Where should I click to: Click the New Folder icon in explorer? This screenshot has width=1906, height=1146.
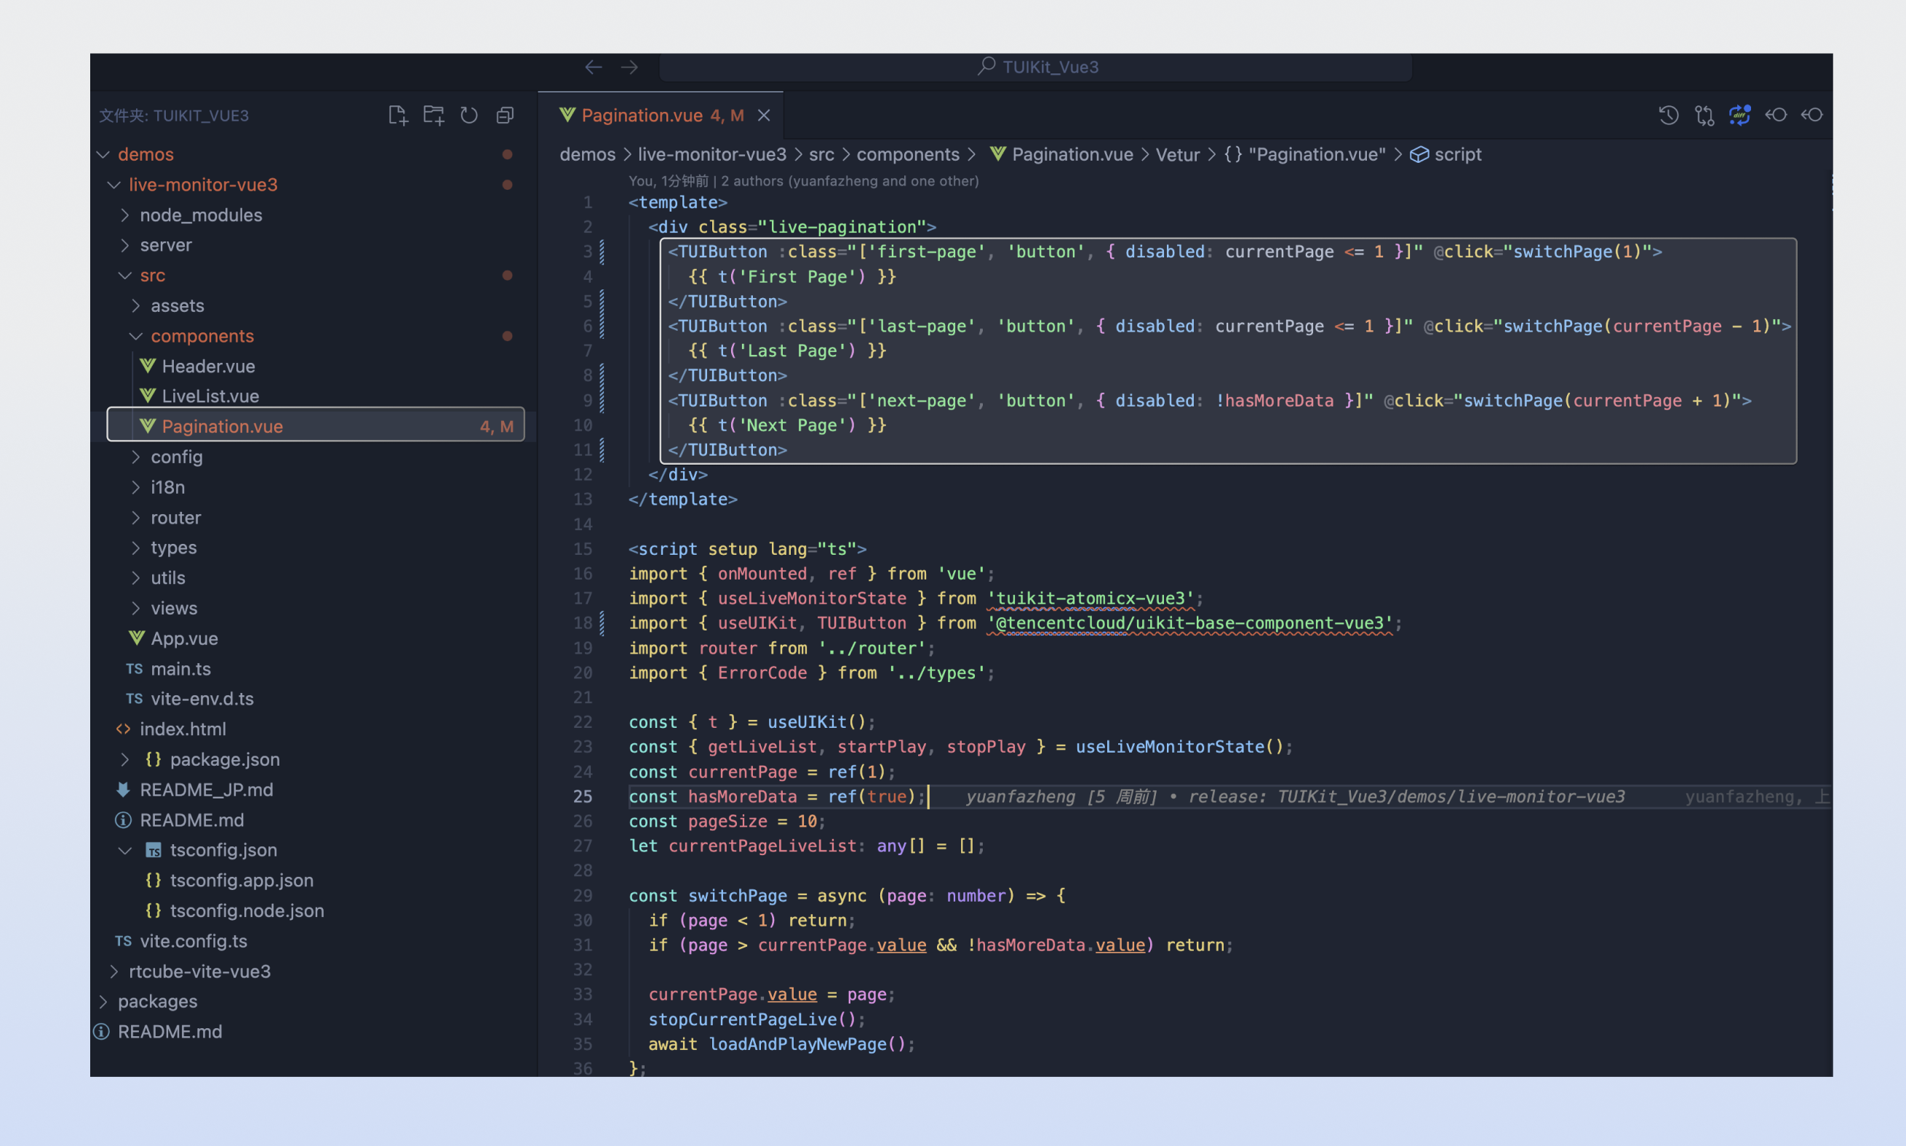point(434,116)
